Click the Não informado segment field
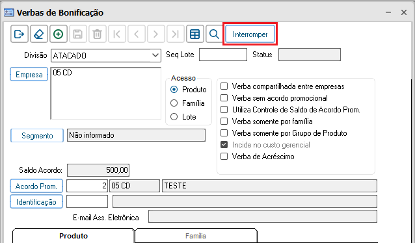The width and height of the screenshot is (415, 243). 136,135
